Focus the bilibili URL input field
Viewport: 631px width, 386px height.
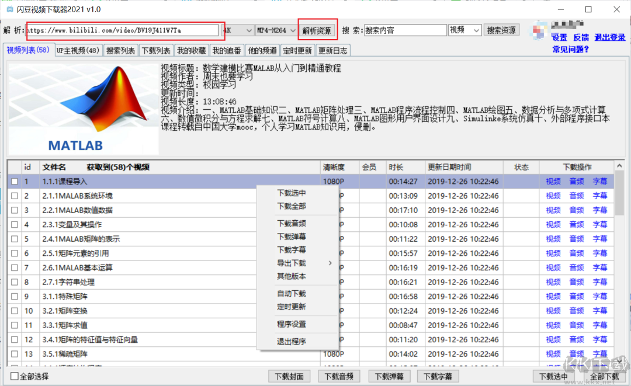pyautogui.click(x=123, y=30)
